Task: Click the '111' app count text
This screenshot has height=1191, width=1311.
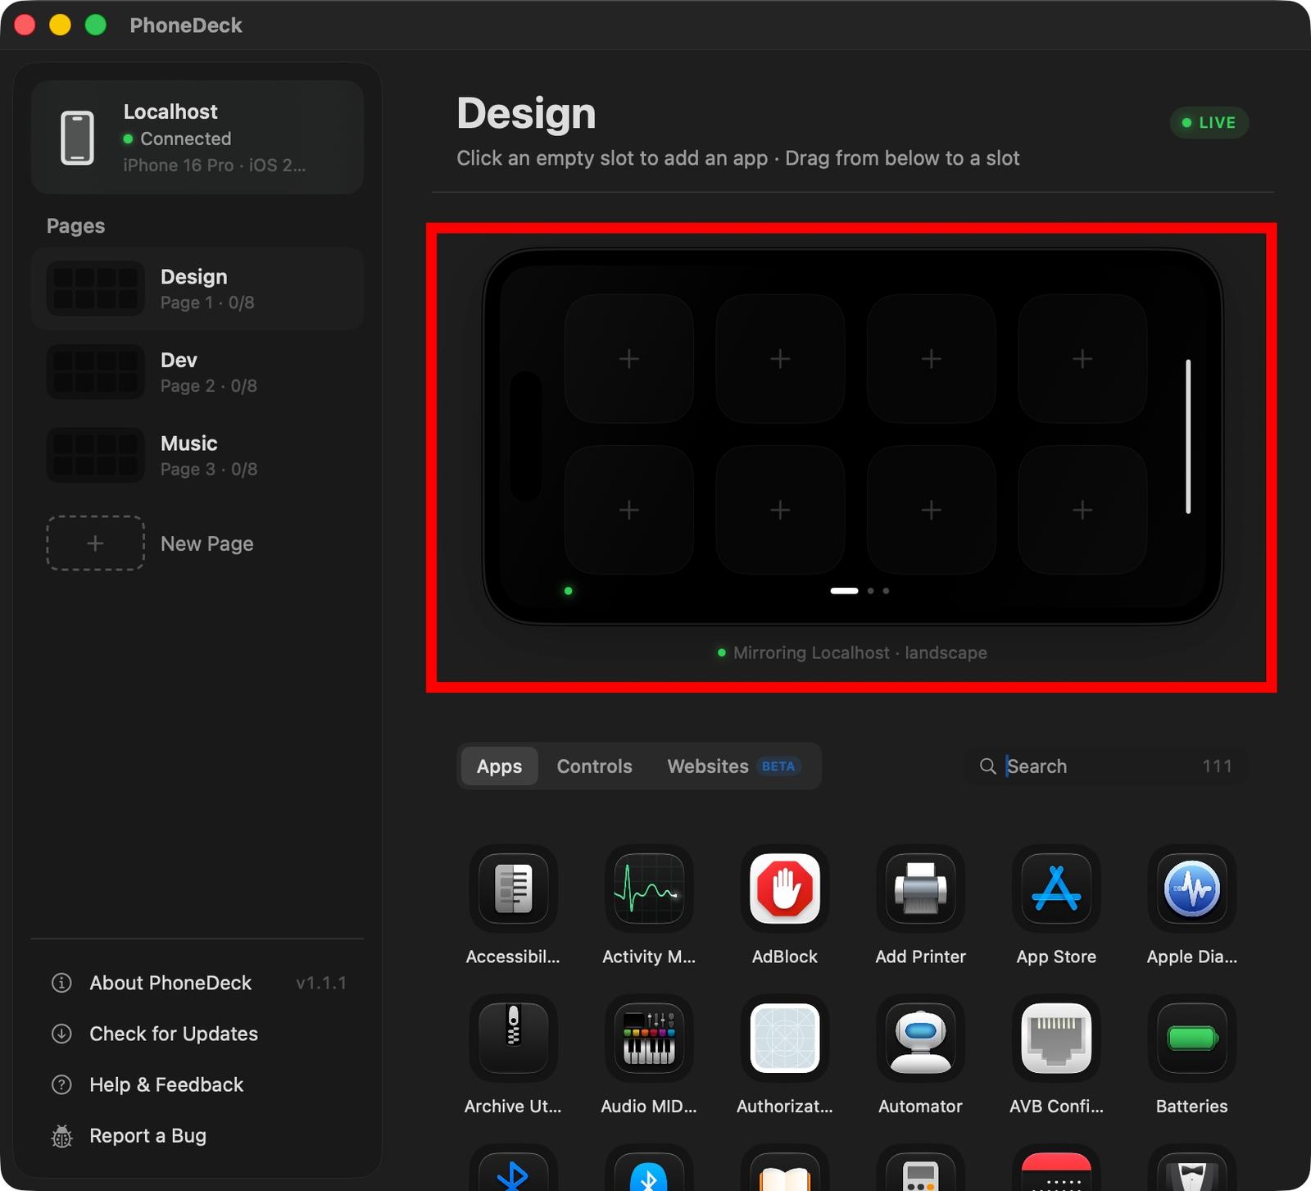Action: tap(1217, 766)
